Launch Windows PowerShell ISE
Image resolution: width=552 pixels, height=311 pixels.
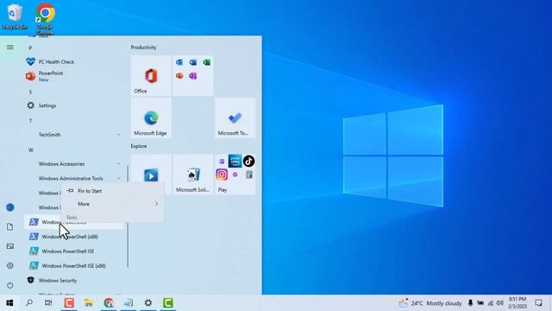tap(74, 251)
